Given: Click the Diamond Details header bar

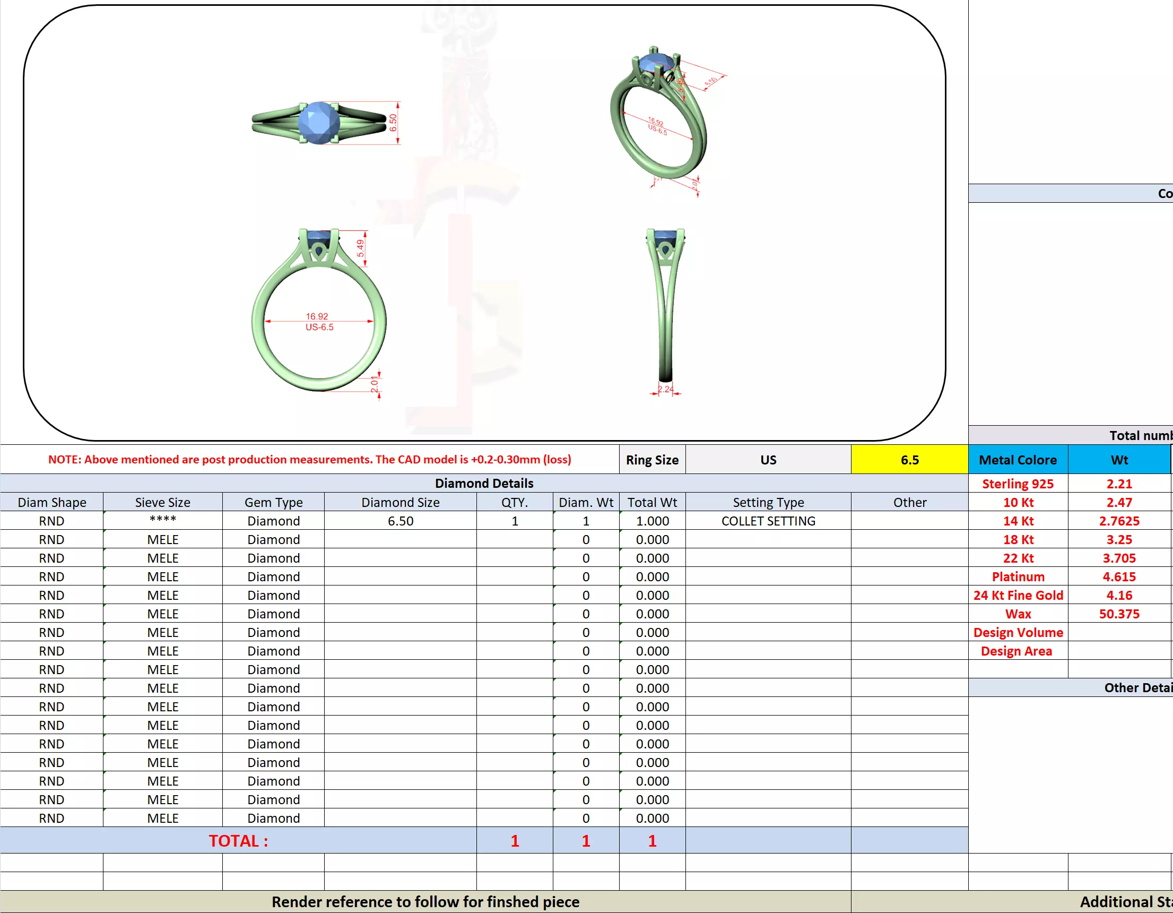Looking at the screenshot, I should (x=483, y=483).
